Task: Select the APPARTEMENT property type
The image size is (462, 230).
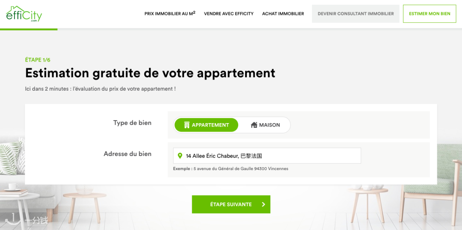Action: pos(206,125)
